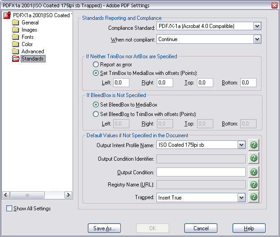Click tree panel scroll right arrow

pos(68,195)
